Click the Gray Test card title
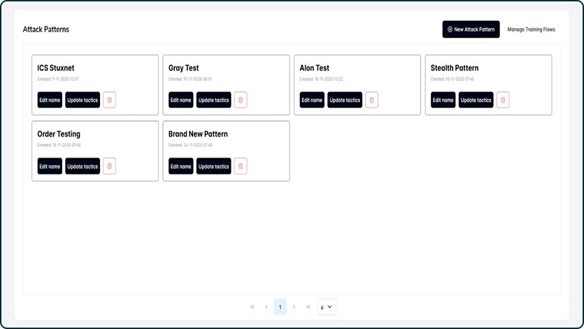This screenshot has height=329, width=584. tap(184, 68)
